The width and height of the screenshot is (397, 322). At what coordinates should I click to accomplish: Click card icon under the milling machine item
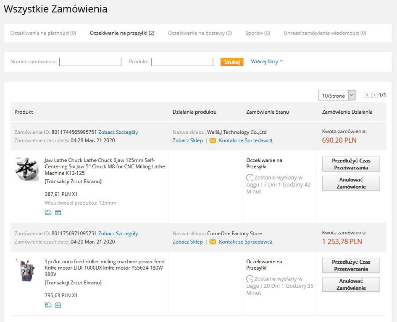click(x=58, y=305)
